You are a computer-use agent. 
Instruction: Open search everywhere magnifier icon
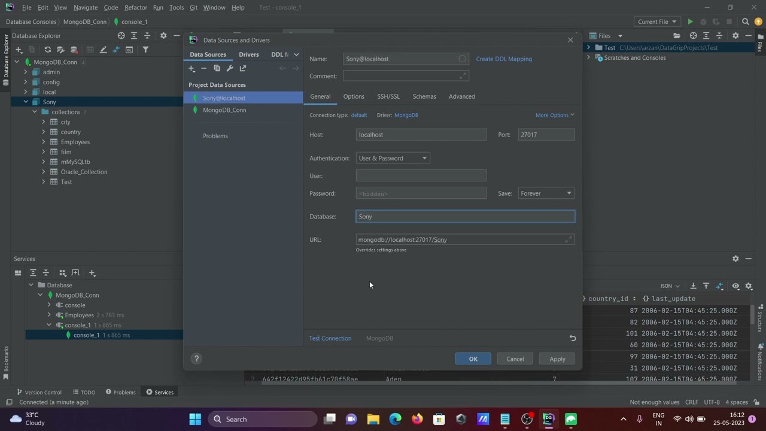click(x=746, y=22)
